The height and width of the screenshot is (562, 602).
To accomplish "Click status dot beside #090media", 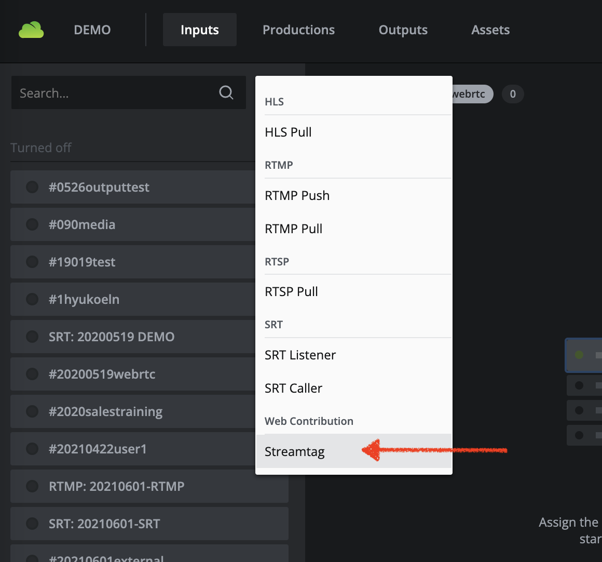I will click(32, 224).
